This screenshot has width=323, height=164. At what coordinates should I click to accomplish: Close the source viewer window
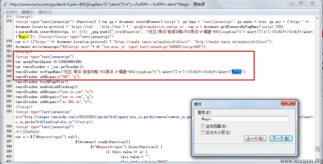click(313, 3)
